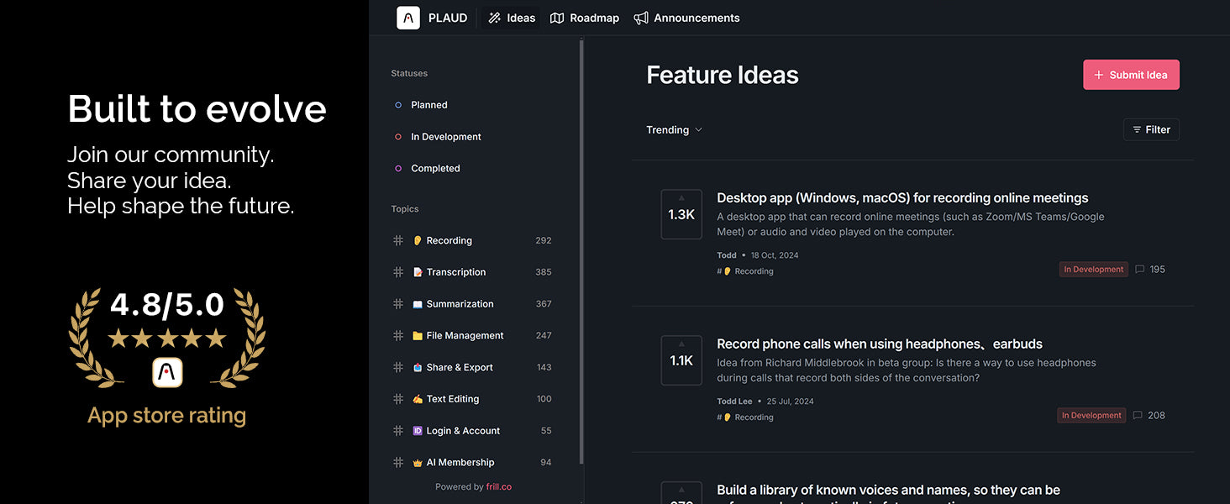1230x504 pixels.
Task: Click the folder emoji beside File Management
Action: [418, 335]
